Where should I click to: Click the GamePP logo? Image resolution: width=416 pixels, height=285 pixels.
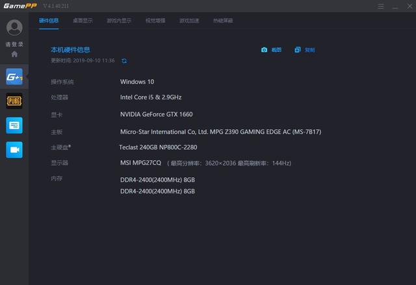point(20,6)
